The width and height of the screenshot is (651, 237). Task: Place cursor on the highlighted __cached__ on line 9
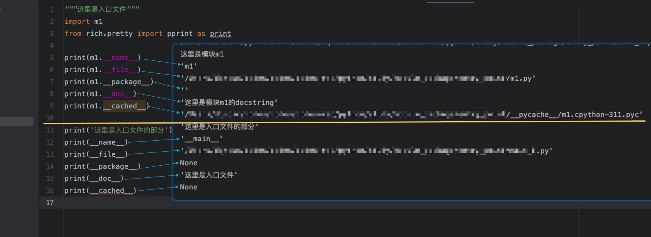pyautogui.click(x=124, y=106)
